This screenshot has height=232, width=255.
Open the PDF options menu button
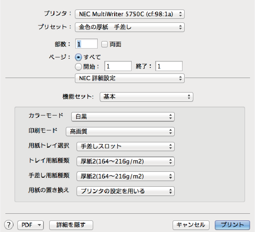point(31,225)
